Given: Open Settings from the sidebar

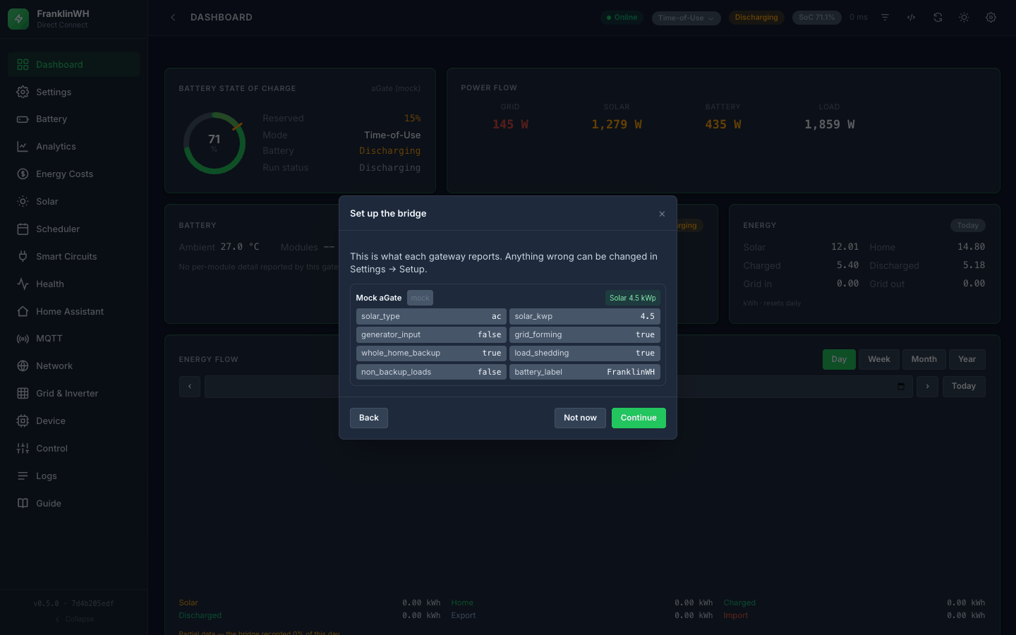Looking at the screenshot, I should click(73, 92).
